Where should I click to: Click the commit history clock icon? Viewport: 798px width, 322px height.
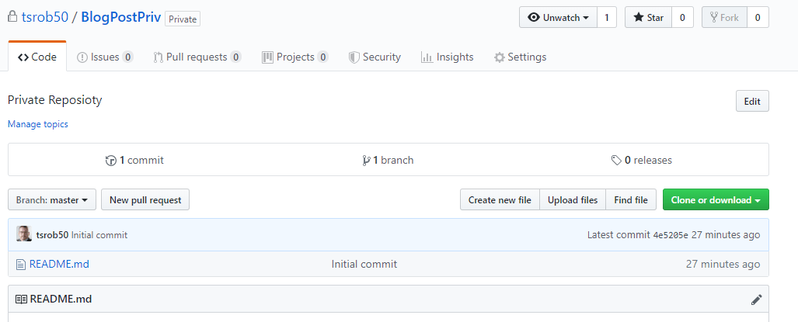pos(110,161)
